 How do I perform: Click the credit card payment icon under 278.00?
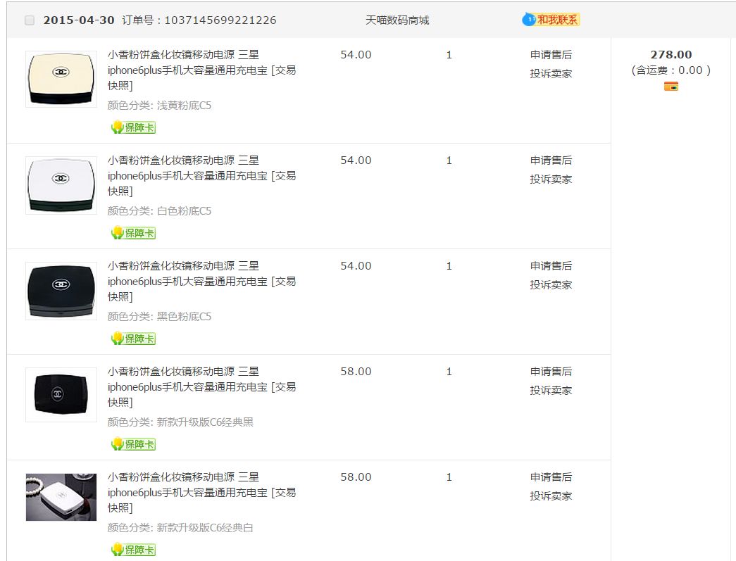click(670, 87)
